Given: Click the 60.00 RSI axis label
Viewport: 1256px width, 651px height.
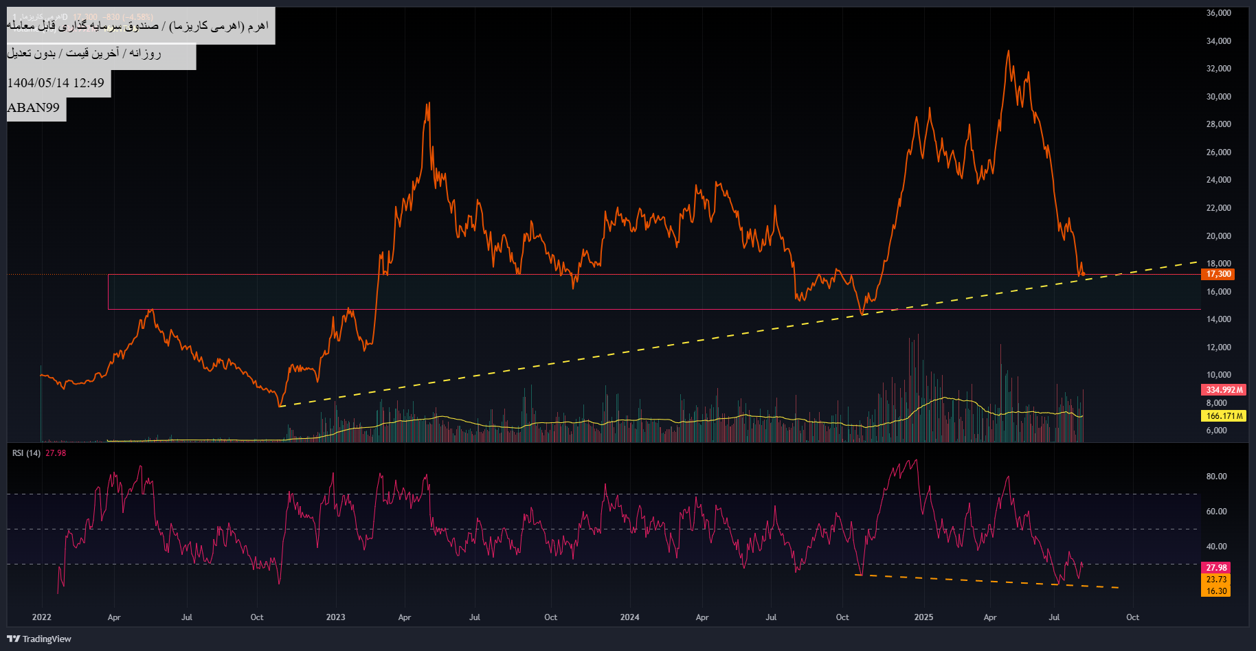Looking at the screenshot, I should coord(1217,512).
